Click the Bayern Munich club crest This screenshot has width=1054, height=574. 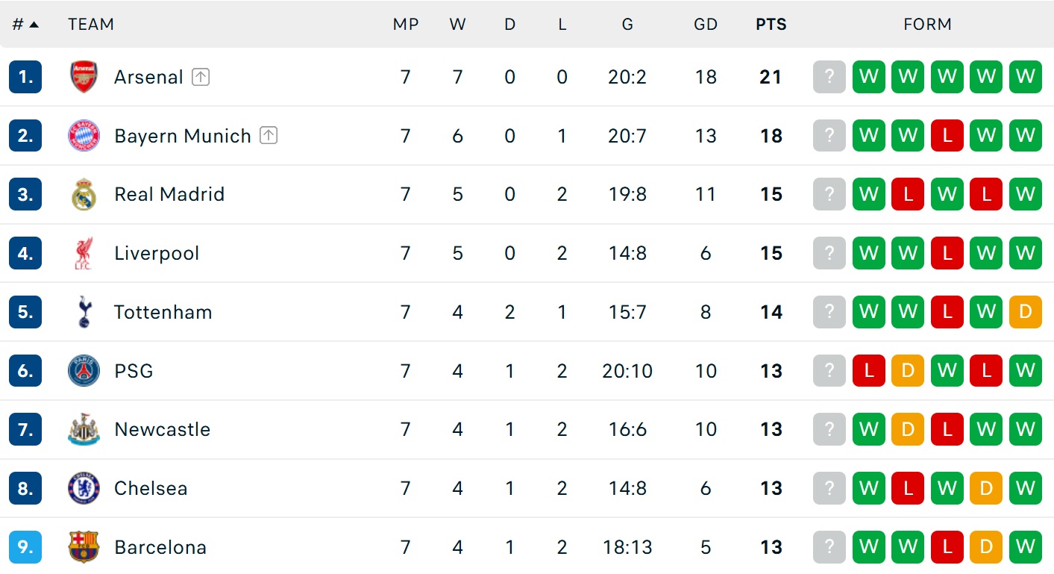pyautogui.click(x=84, y=136)
